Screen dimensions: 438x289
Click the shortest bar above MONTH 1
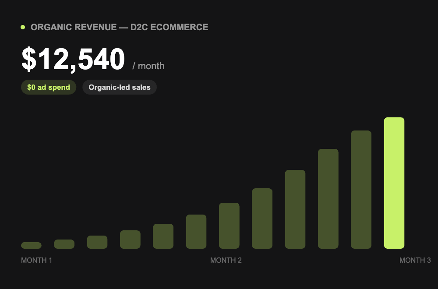[x=31, y=245]
